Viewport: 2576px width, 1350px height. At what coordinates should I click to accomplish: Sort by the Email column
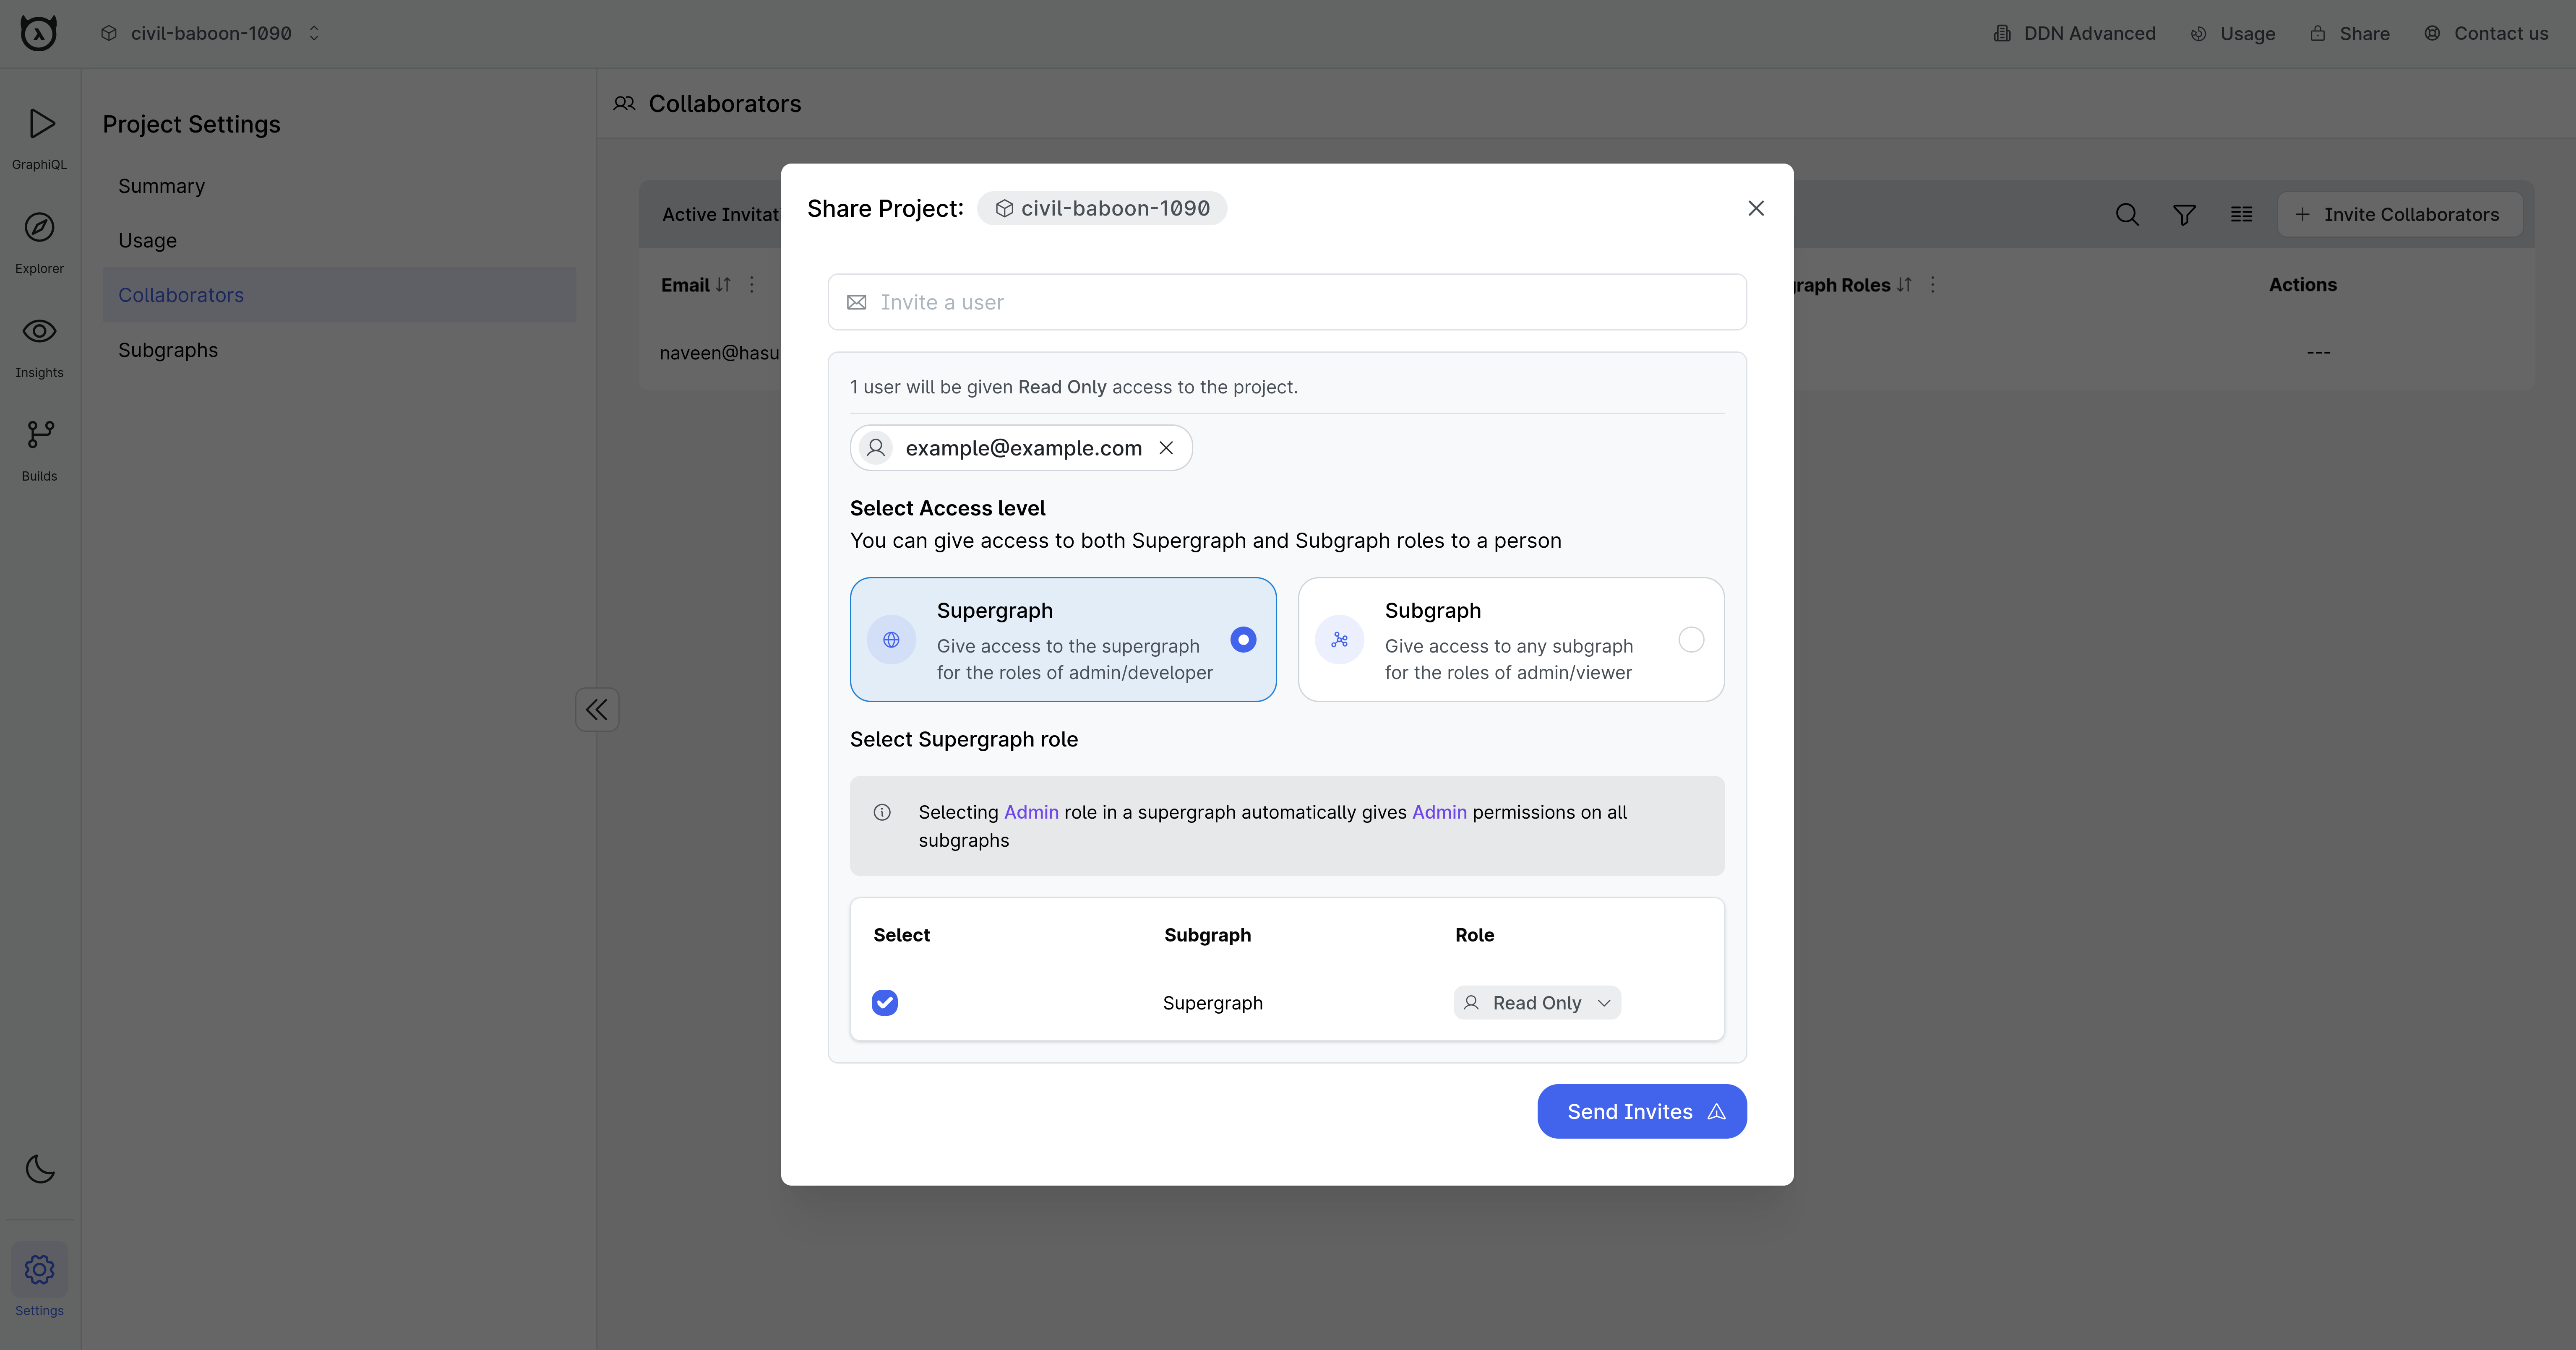723,285
